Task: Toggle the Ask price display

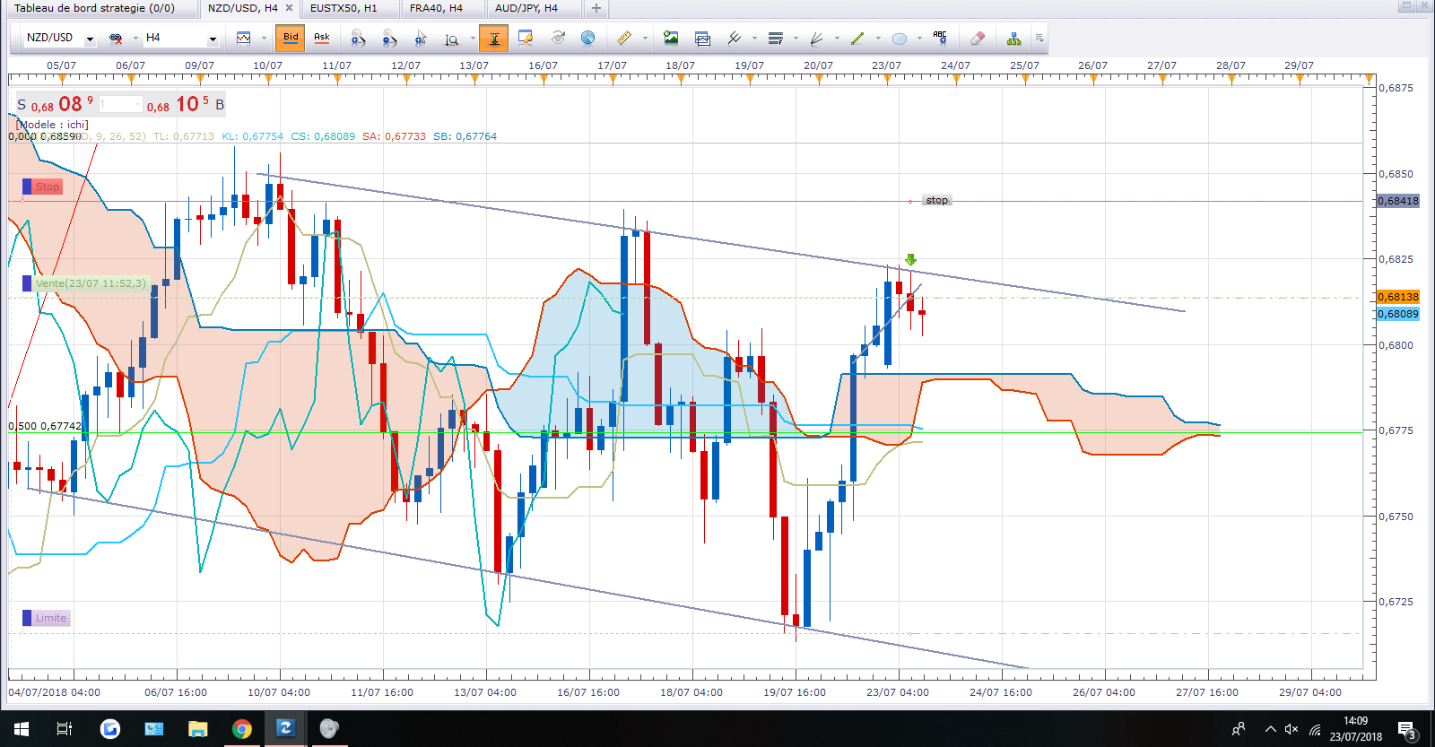Action: (322, 38)
